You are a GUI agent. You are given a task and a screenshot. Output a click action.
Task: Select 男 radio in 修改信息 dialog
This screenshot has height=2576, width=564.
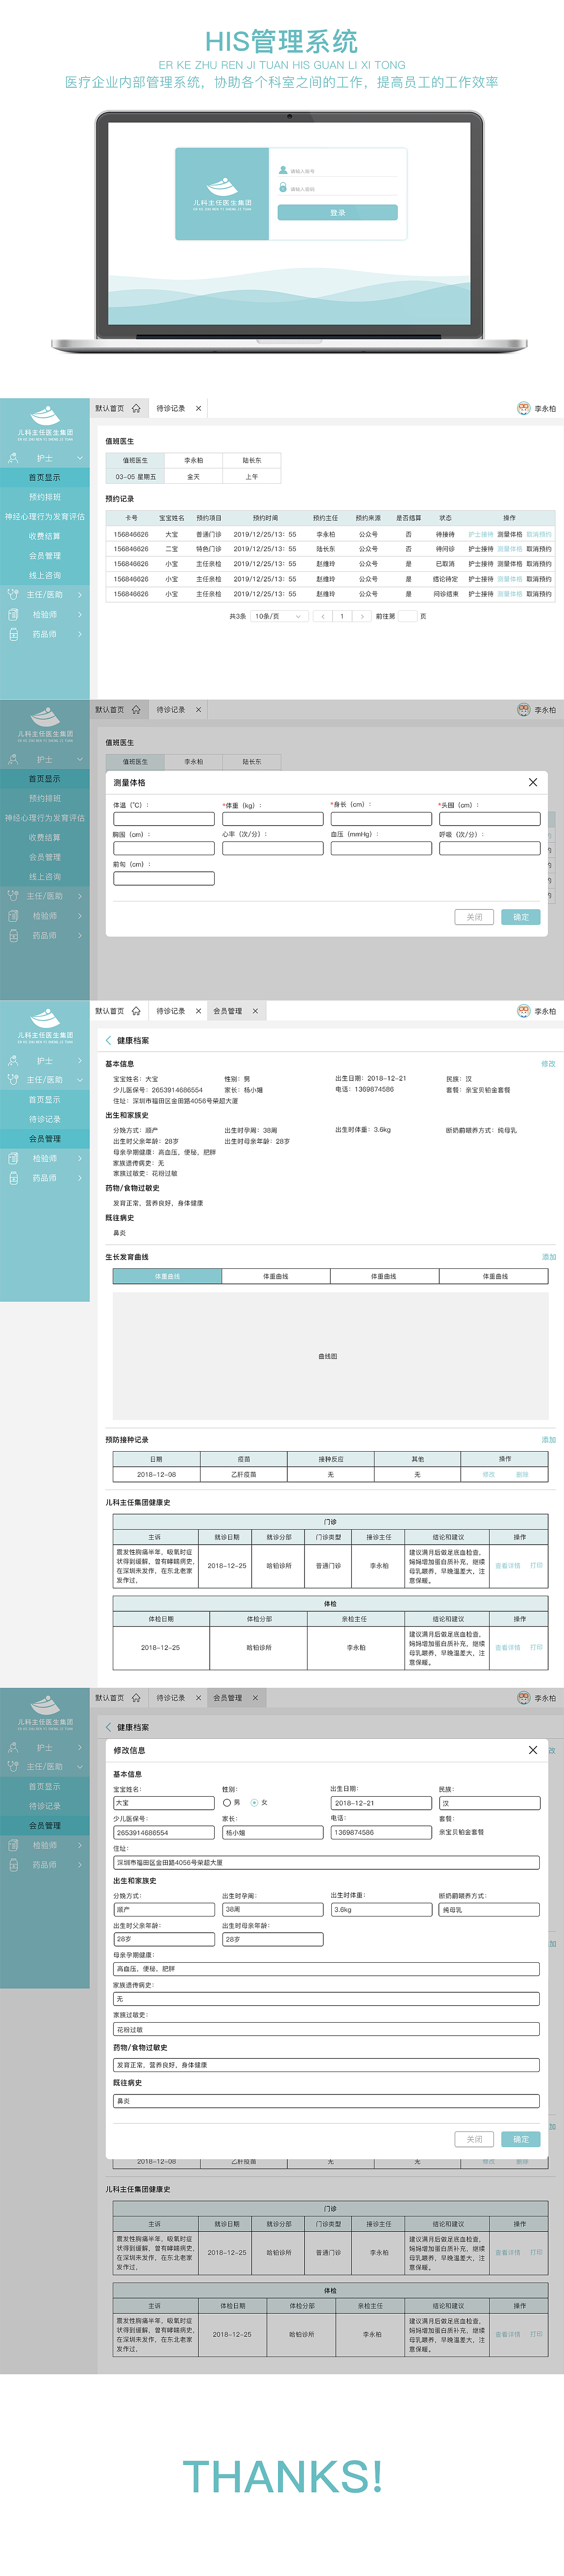click(x=227, y=1803)
